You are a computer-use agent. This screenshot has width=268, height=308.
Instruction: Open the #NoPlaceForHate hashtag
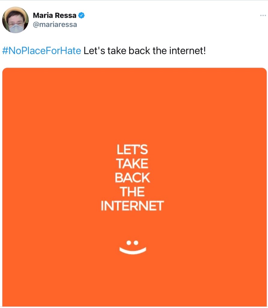click(x=41, y=51)
